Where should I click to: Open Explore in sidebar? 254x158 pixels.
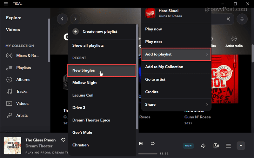pos(14,18)
